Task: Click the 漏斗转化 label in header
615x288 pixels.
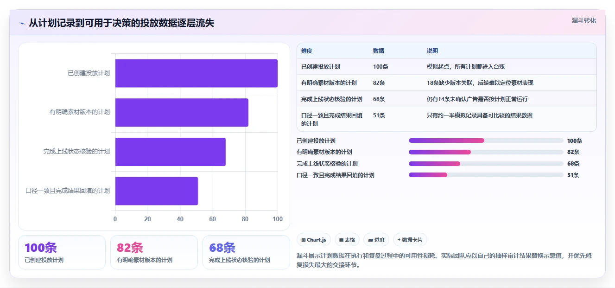Action: [584, 21]
